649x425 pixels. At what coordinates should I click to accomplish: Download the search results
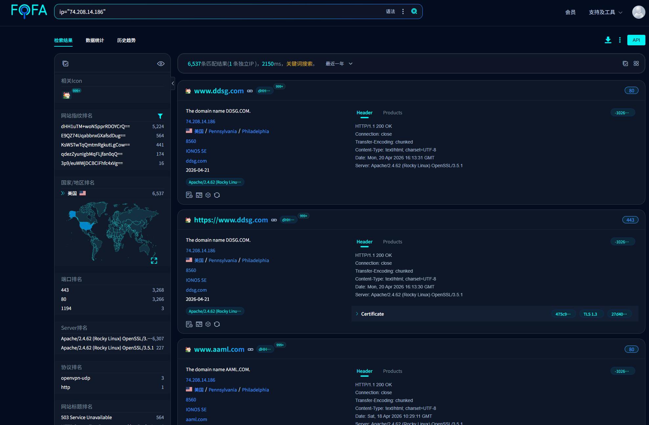click(608, 40)
